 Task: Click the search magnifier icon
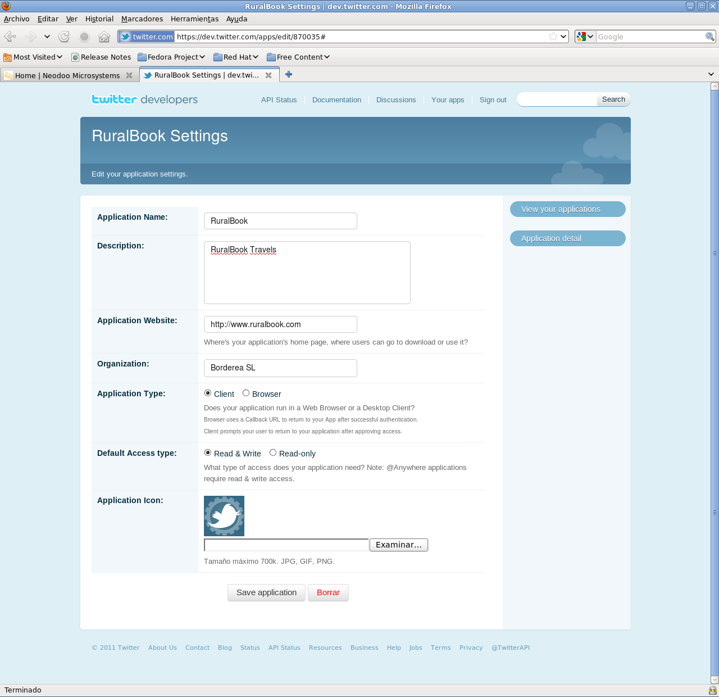point(710,37)
